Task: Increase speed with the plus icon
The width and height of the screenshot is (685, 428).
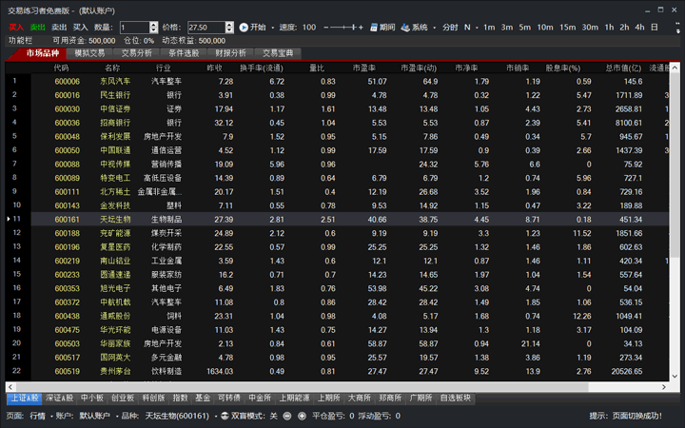Action: tap(361, 28)
